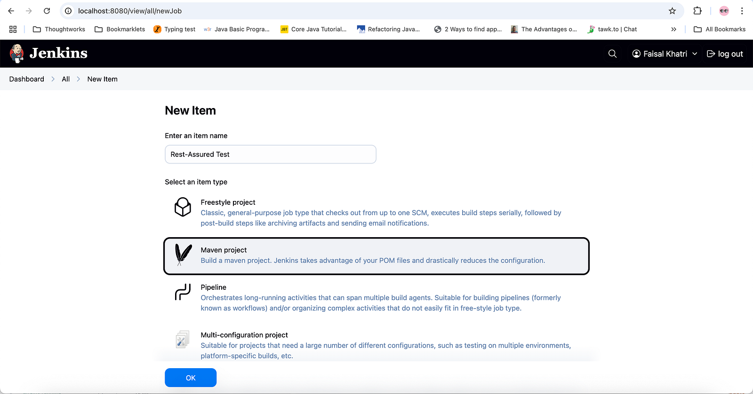
Task: Open the Java Basic Progra... bookmark
Action: point(237,29)
